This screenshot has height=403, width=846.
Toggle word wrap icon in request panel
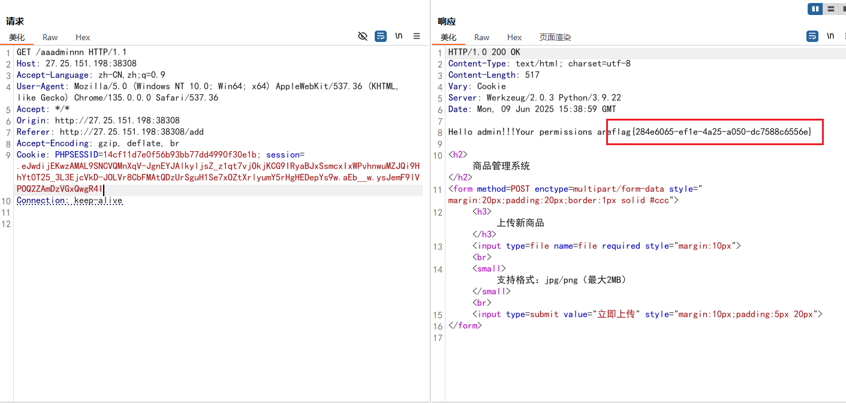point(381,36)
